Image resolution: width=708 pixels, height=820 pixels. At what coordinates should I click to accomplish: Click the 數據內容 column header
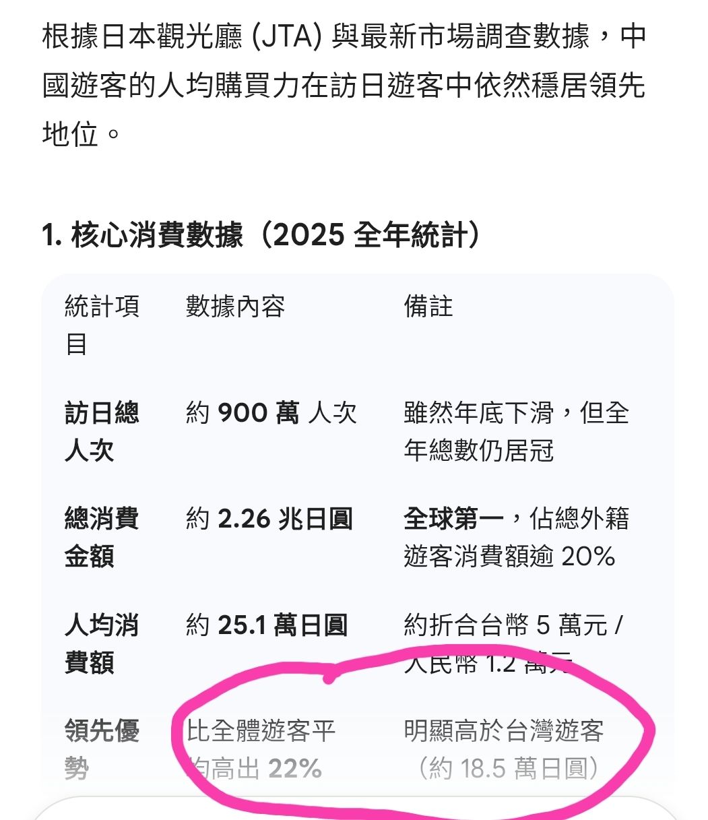coord(235,307)
